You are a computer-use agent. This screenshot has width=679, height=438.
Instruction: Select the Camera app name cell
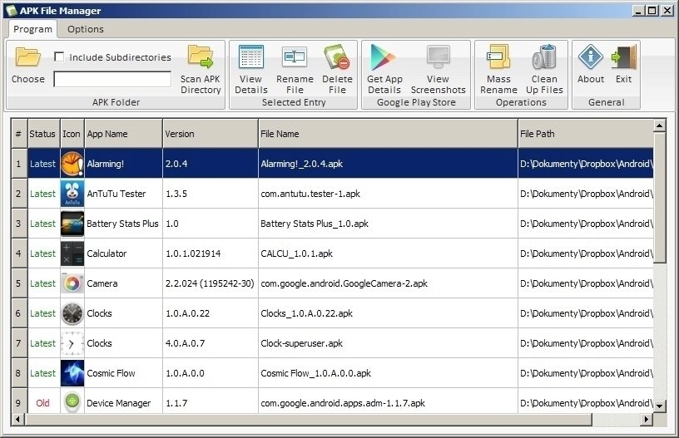123,283
